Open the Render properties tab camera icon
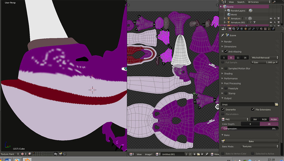 click(x=230, y=29)
